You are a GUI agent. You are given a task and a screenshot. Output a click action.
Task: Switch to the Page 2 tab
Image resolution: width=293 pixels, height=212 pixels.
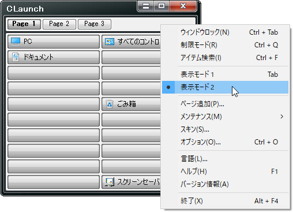(x=59, y=24)
